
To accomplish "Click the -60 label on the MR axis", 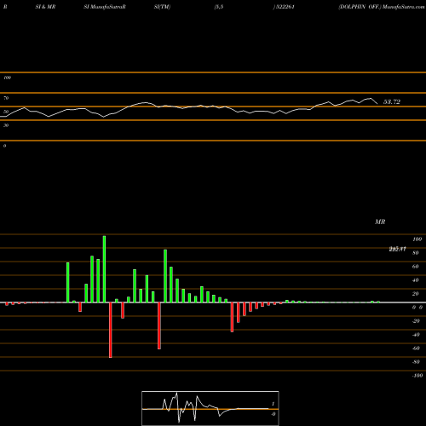I will point(416,348).
